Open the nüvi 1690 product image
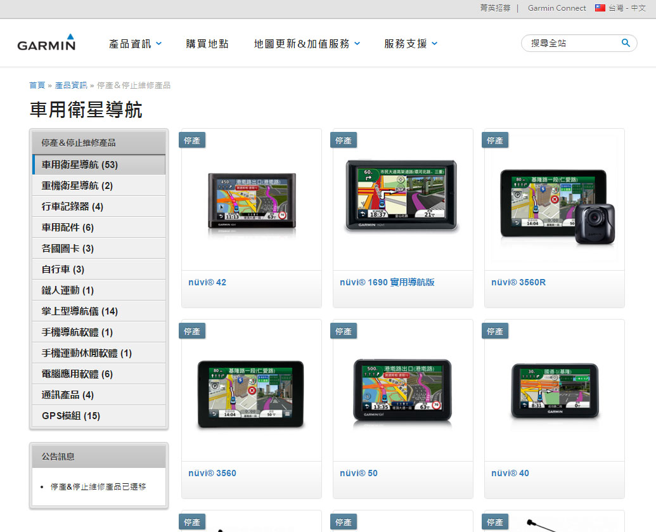The width and height of the screenshot is (656, 532). (402, 195)
